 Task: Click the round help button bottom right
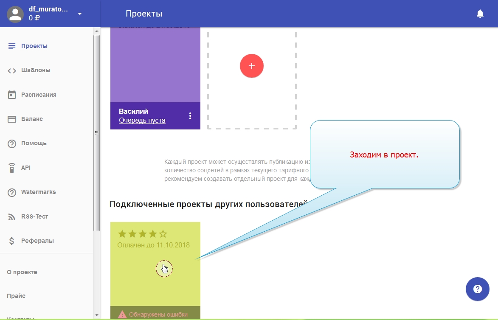(478, 289)
